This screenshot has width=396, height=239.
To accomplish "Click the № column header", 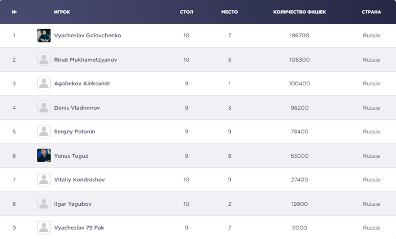I will pos(14,12).
